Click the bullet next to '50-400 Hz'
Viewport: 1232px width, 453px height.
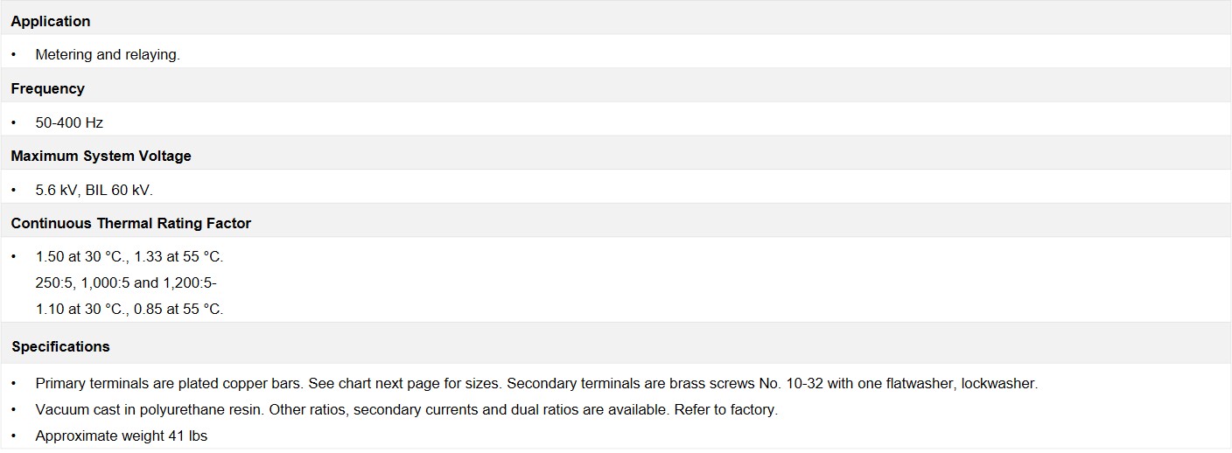tap(14, 122)
